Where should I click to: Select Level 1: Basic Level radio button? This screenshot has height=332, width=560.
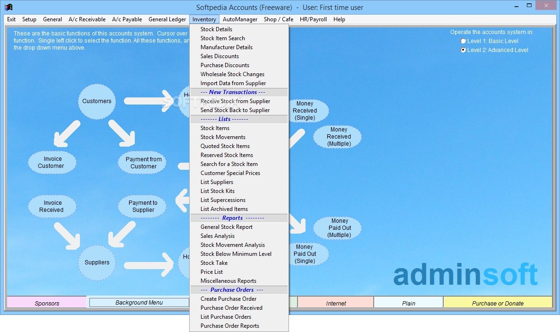[x=463, y=41]
